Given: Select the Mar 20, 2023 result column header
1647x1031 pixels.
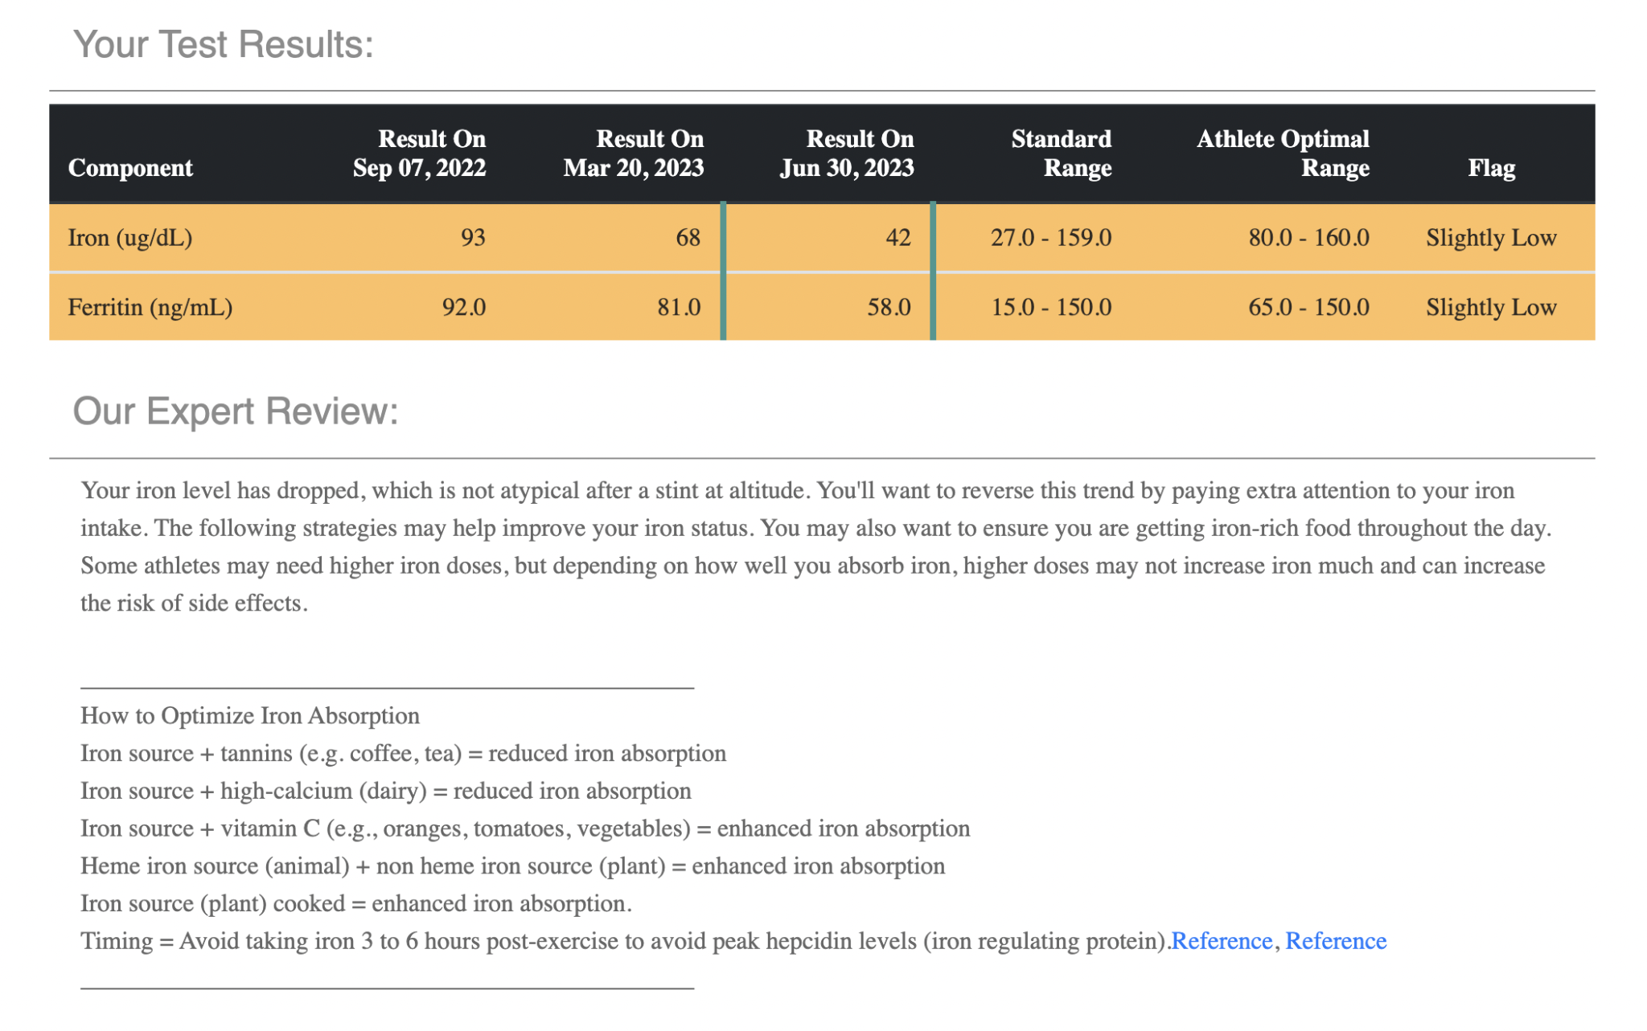Looking at the screenshot, I should tap(633, 153).
